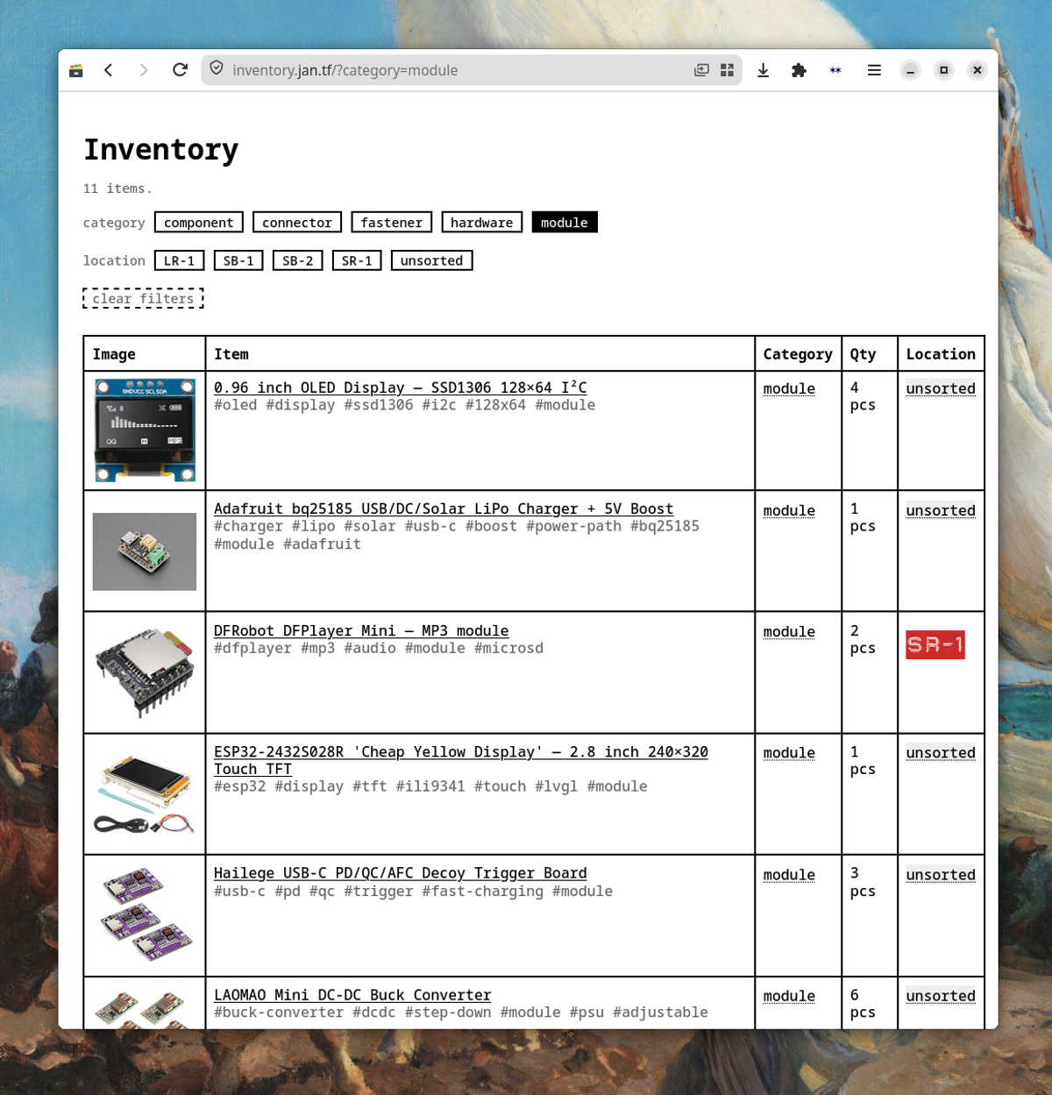1052x1095 pixels.
Task: Filter by location SB-1
Action: (238, 260)
